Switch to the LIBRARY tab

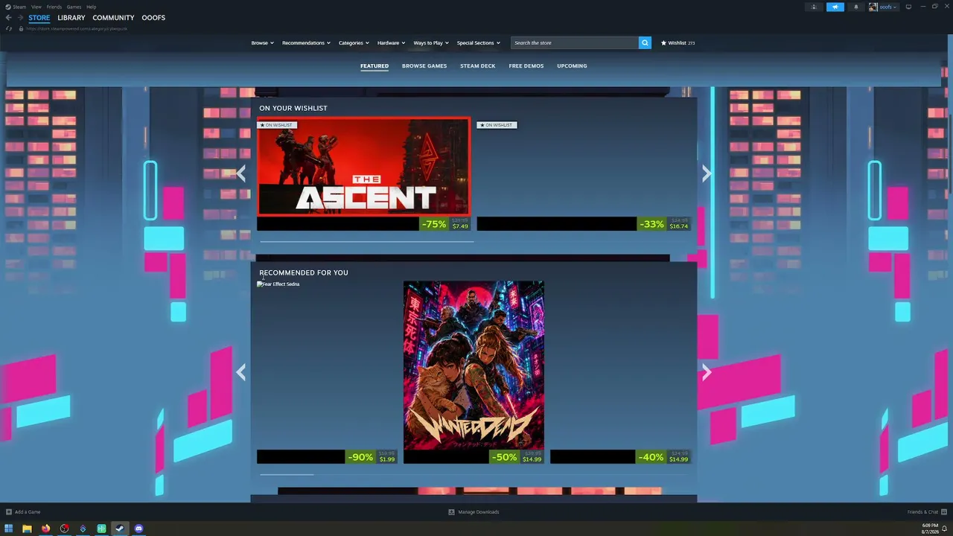coord(71,18)
